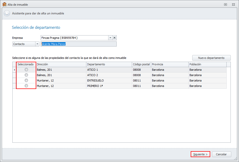
Task: Clear the Empresa field with the X button
Action: click(x=115, y=38)
